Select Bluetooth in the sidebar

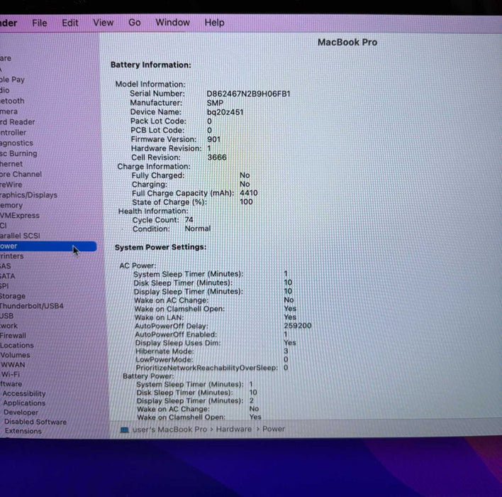[x=12, y=101]
